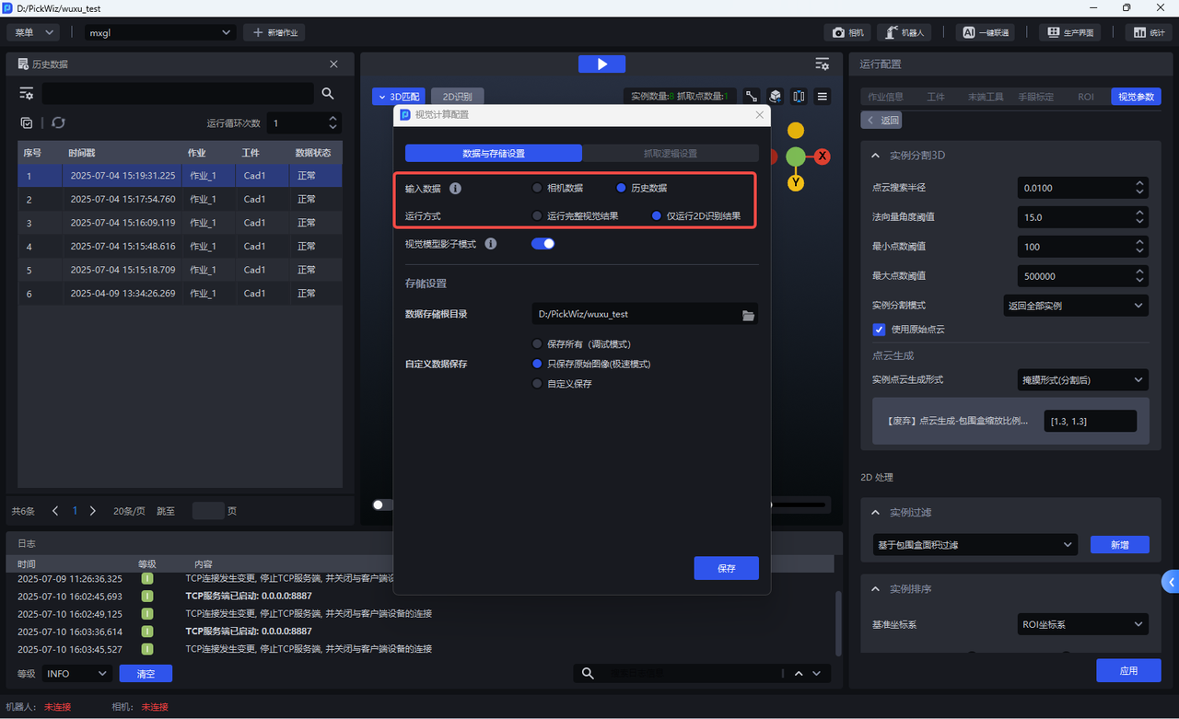This screenshot has width=1179, height=719.
Task: Switch to the 抓取逻辑设置 tab
Action: [670, 154]
